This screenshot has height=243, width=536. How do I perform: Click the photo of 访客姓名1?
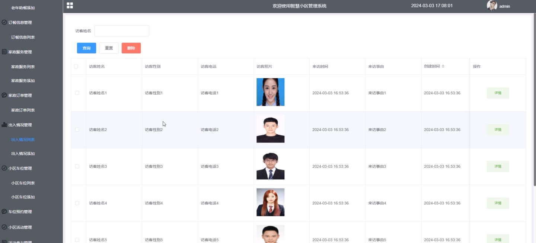[270, 92]
